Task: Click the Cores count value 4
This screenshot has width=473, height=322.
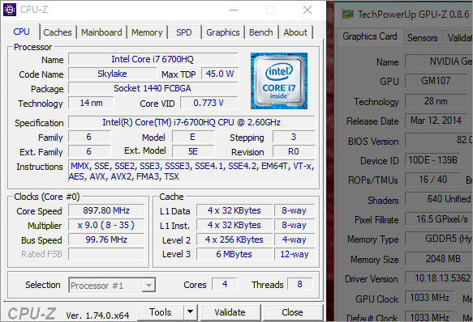Action: tap(225, 284)
